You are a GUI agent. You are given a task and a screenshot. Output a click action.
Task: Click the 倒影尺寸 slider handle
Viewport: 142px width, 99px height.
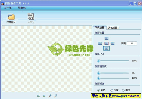99,61
